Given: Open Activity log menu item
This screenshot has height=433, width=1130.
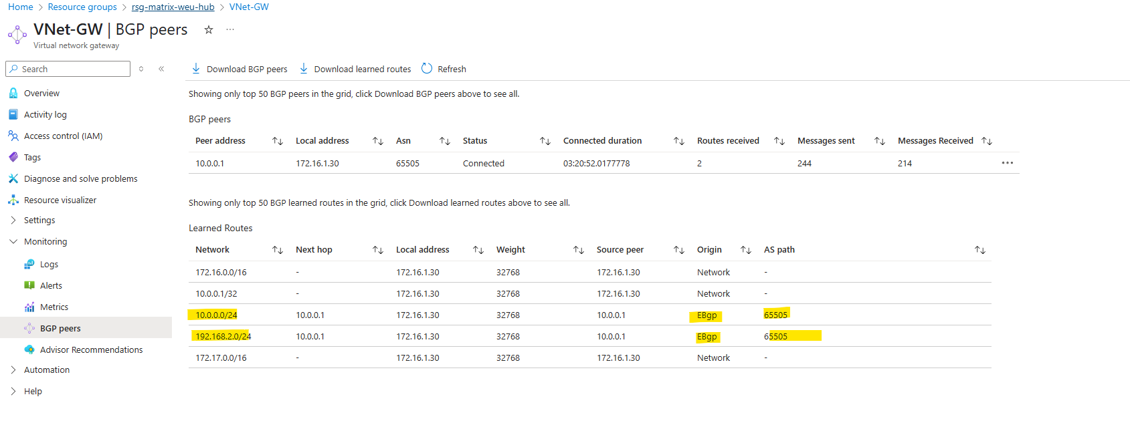Looking at the screenshot, I should coord(45,114).
